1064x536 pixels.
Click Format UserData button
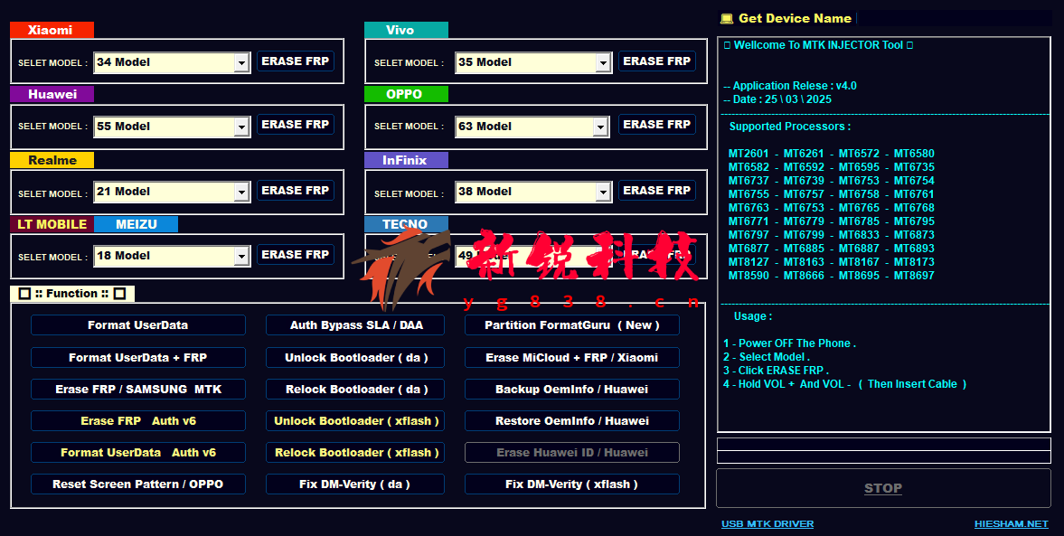click(x=137, y=325)
